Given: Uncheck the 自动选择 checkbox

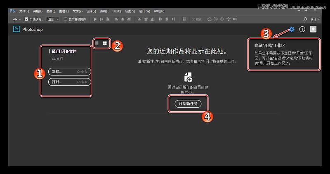Looking at the screenshot, I should [26, 19].
